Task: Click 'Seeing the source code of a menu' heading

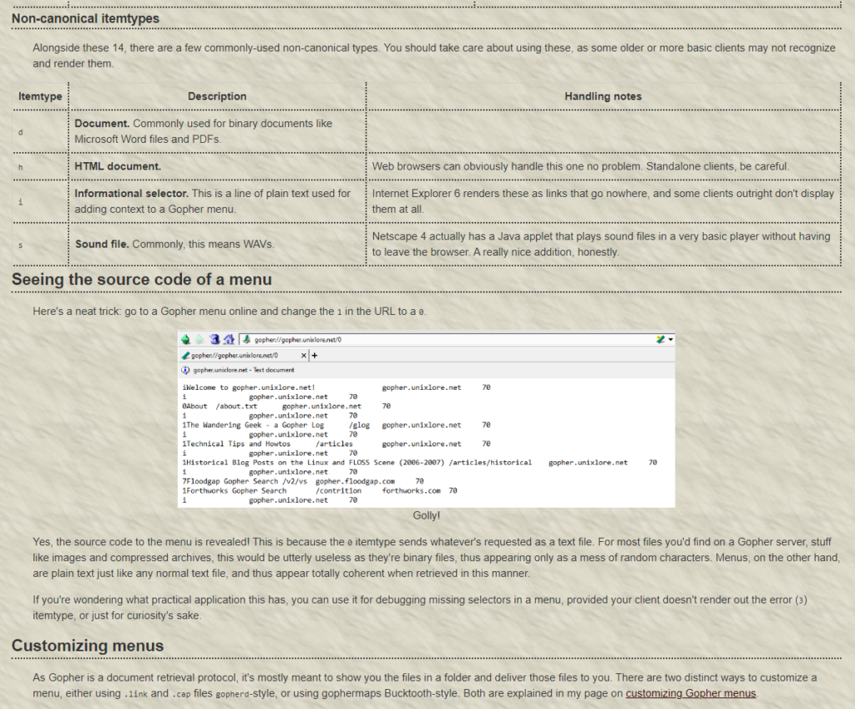Action: (142, 280)
